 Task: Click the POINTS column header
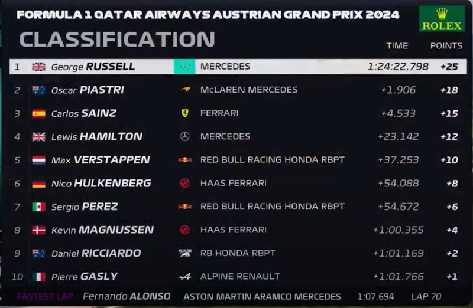[x=446, y=46]
